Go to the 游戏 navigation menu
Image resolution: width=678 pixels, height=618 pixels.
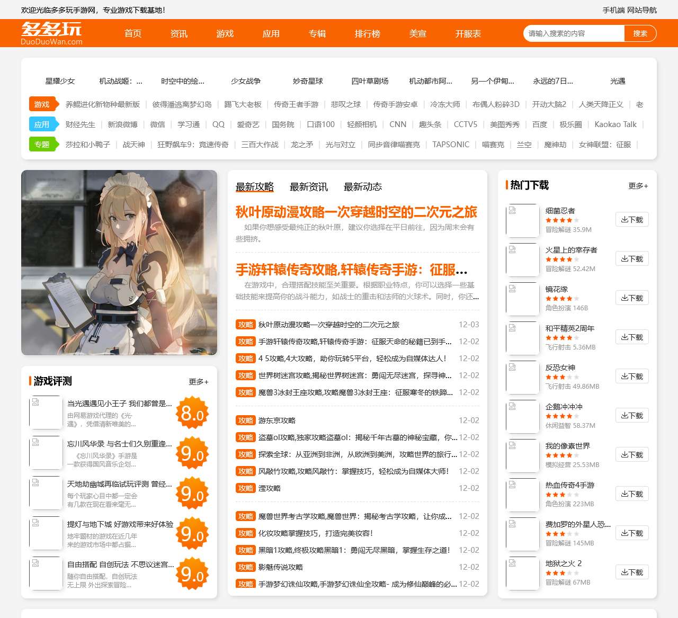click(225, 33)
